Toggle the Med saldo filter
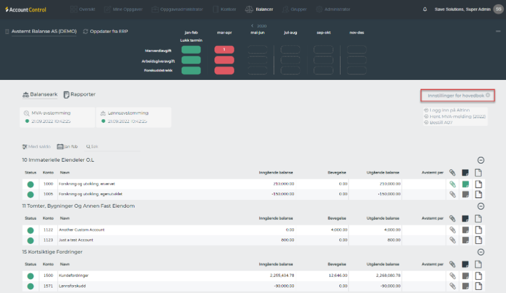 (37, 146)
